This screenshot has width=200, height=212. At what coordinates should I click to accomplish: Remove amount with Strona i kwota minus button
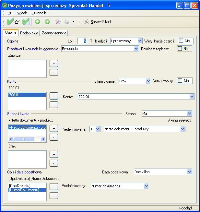54,137
